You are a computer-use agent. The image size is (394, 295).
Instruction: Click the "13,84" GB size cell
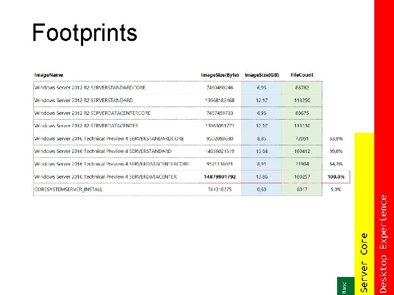pos(262,151)
